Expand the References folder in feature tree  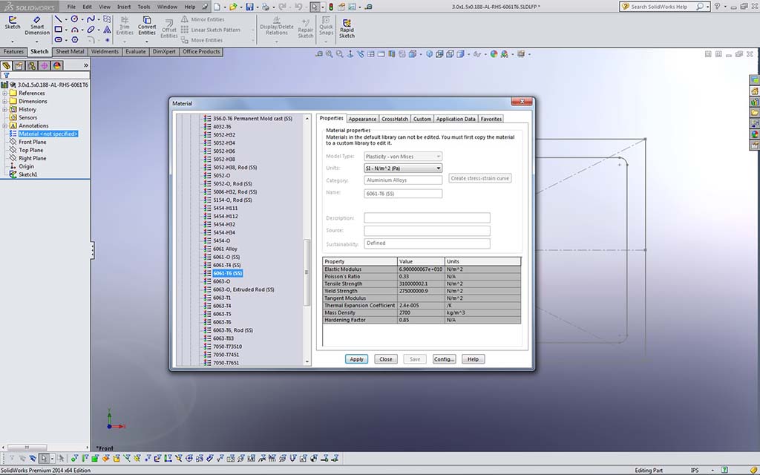click(x=5, y=94)
